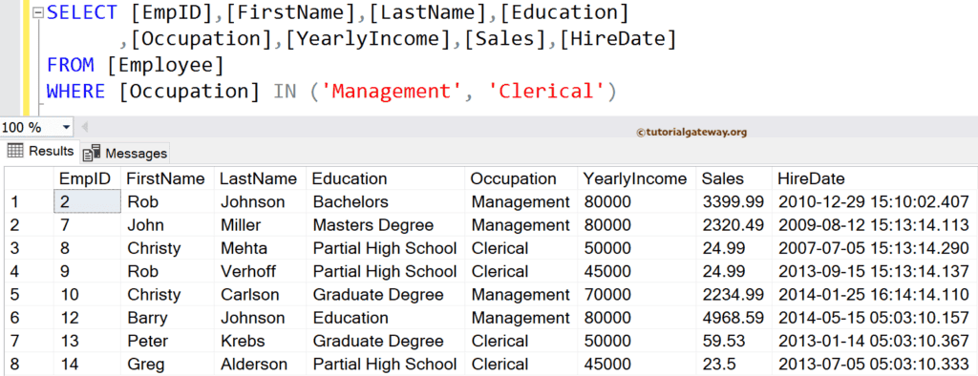Click the Results grid icon
Image resolution: width=978 pixels, height=376 pixels.
coord(15,150)
